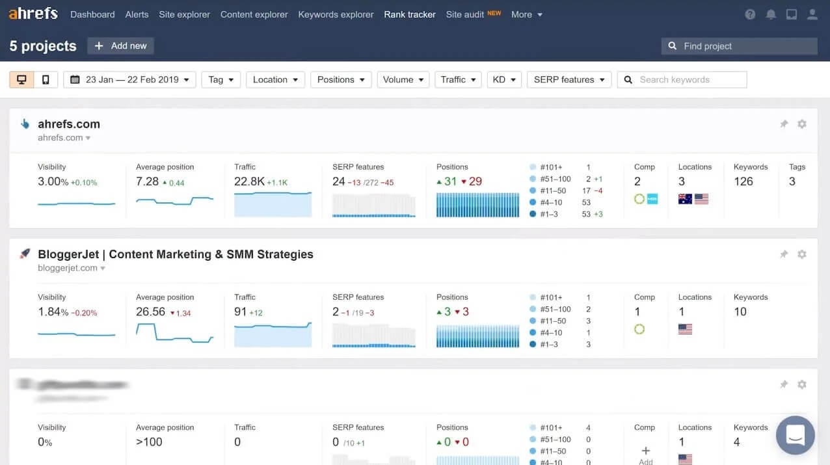Click the Australia flag under ahrefs.com Locations
Viewport: 830px width, 465px height.
[685, 199]
